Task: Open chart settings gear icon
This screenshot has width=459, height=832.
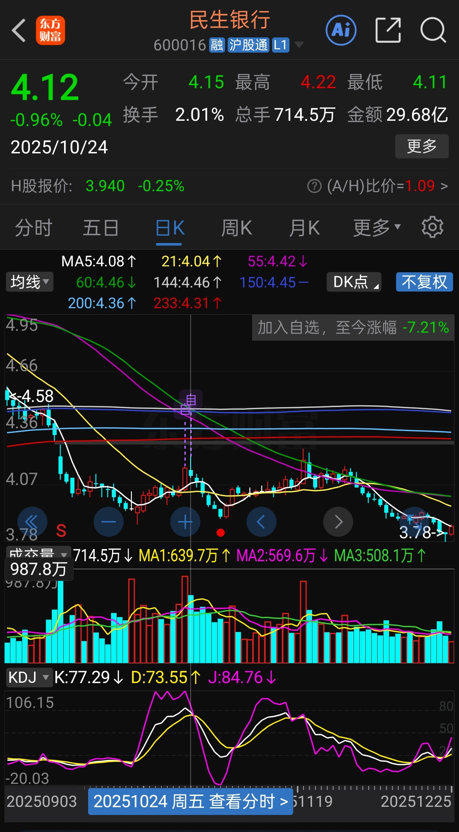Action: [x=432, y=227]
